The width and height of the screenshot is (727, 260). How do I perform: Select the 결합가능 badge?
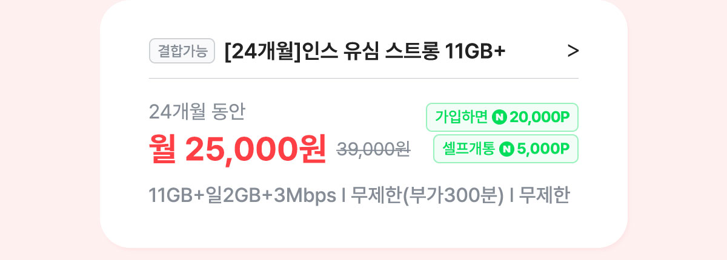click(182, 51)
